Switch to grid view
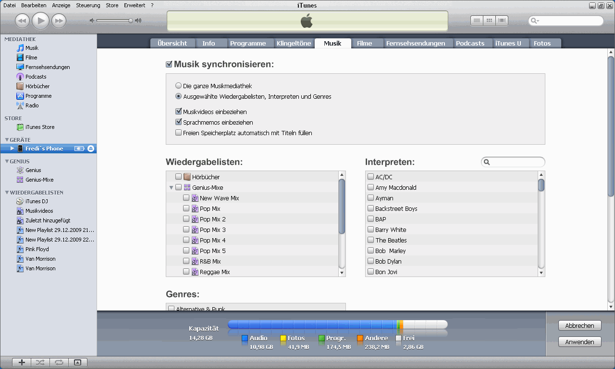The height and width of the screenshot is (369, 615). [489, 21]
